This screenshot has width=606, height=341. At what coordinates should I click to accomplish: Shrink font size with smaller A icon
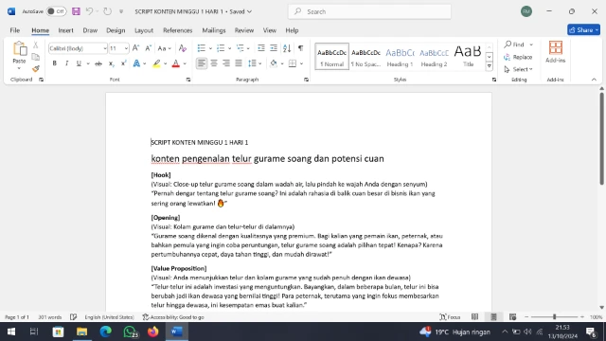tap(148, 48)
